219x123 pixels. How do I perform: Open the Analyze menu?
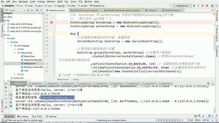41,1
